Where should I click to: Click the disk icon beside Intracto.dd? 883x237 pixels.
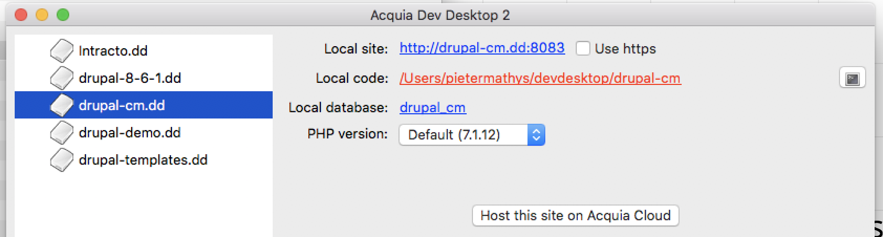[62, 51]
